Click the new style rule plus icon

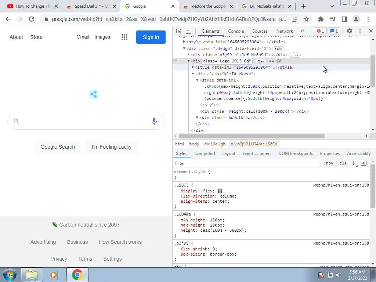tap(354, 163)
